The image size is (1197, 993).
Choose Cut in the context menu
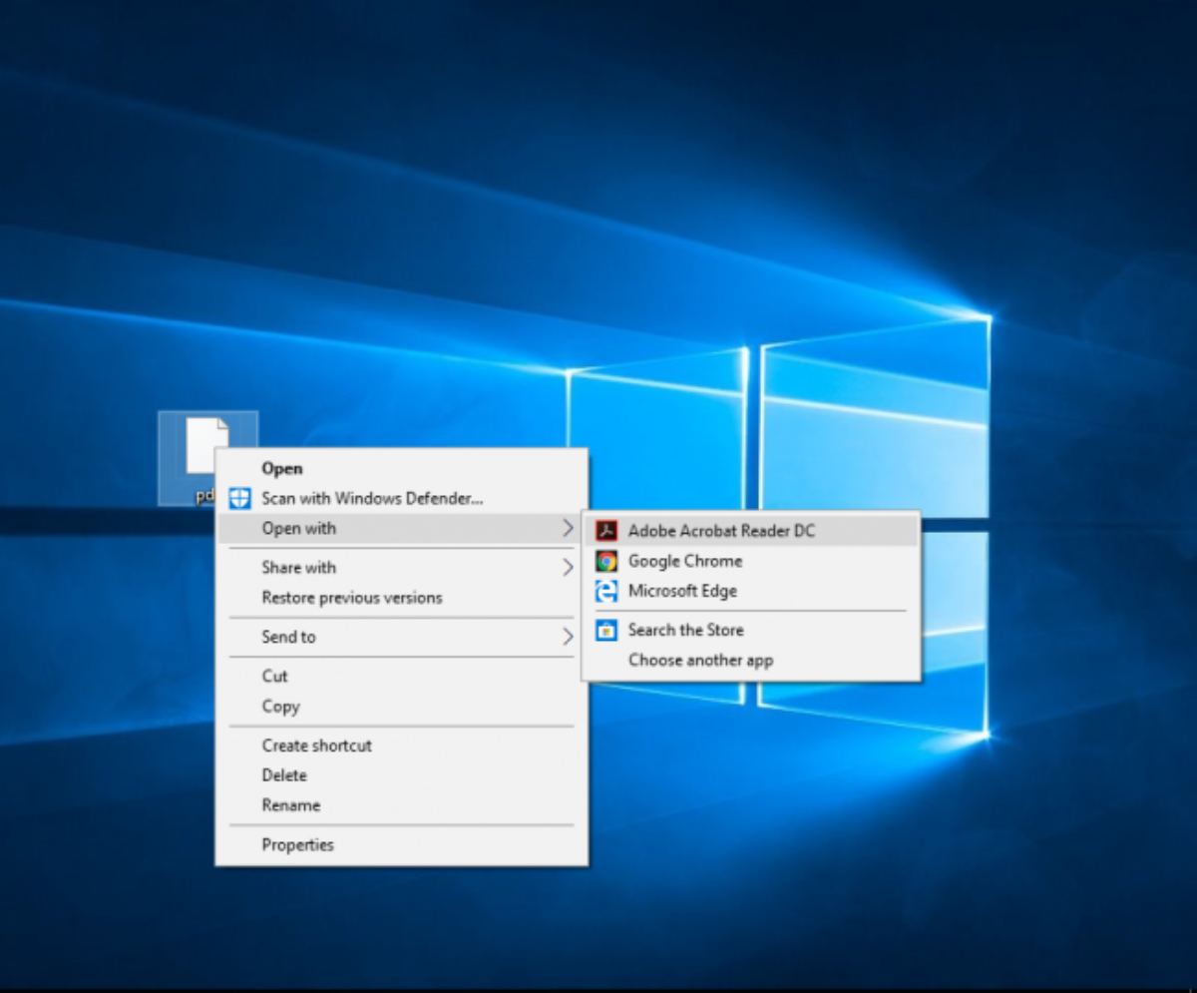(x=274, y=676)
